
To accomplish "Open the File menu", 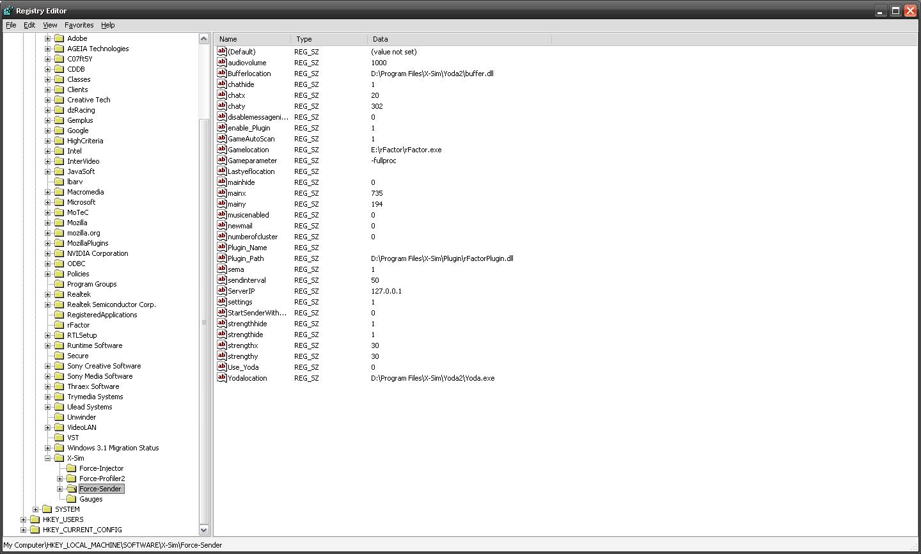I will 11,25.
